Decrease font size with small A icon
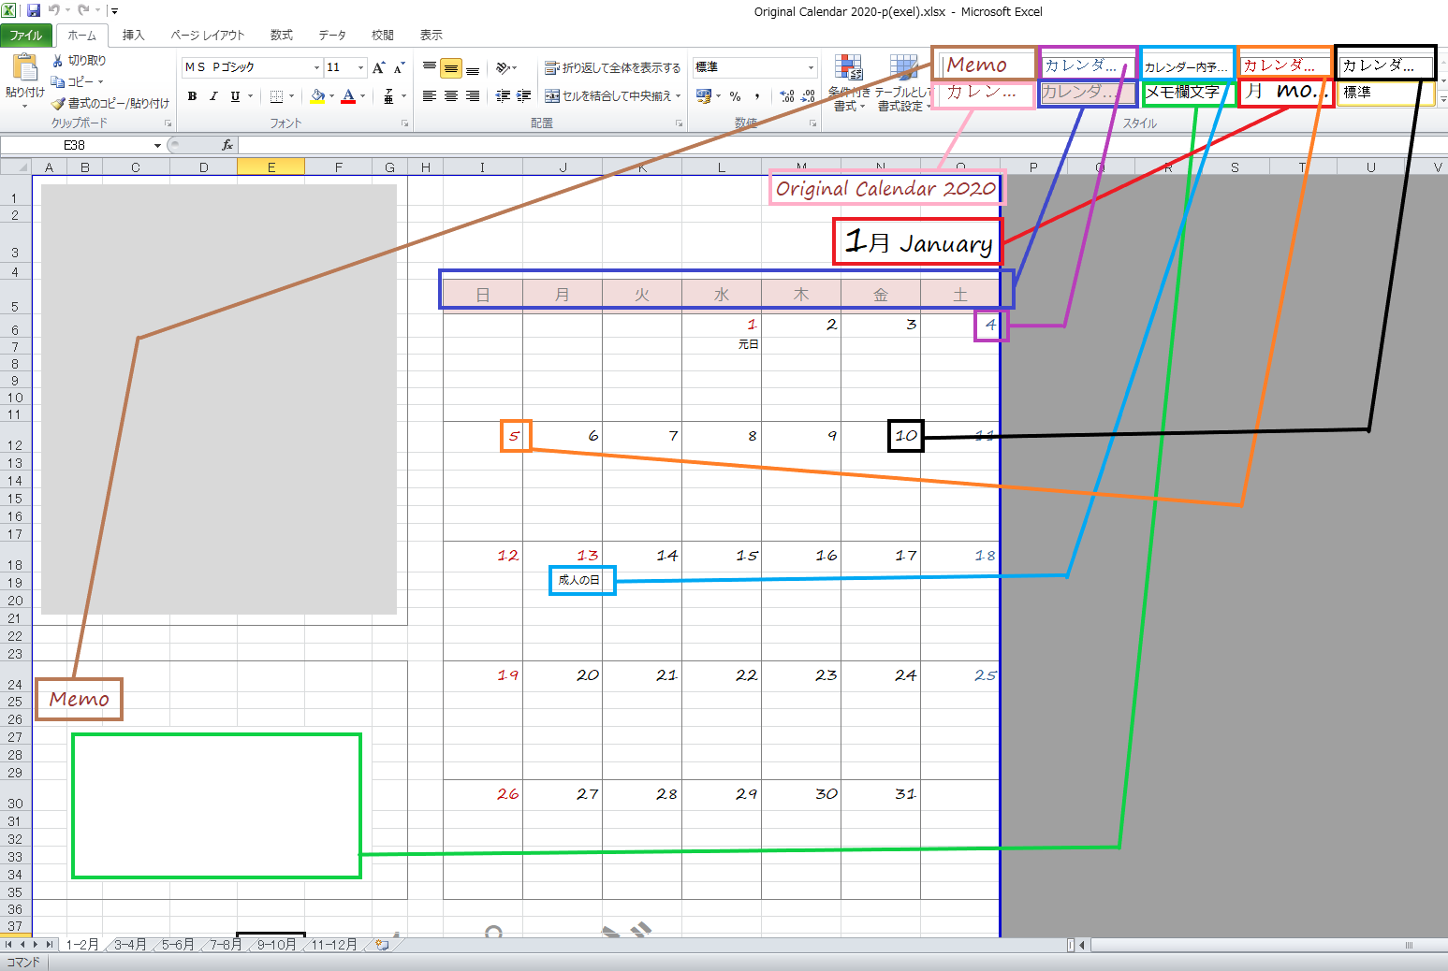This screenshot has height=971, width=1448. pos(399,67)
